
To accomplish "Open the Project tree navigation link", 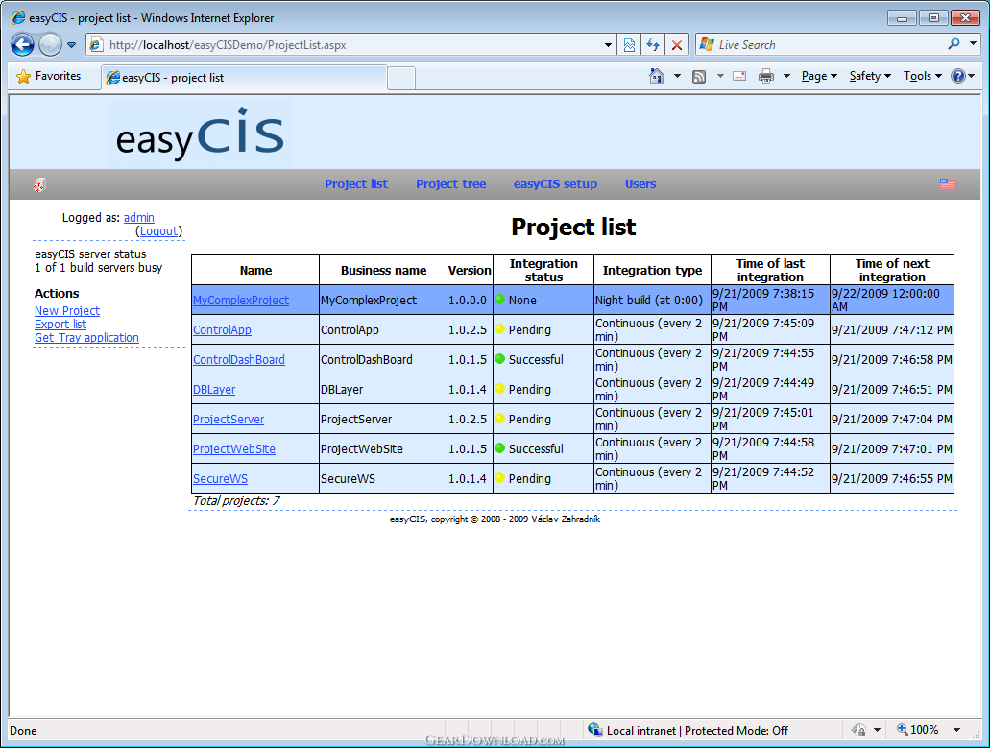I will point(450,184).
